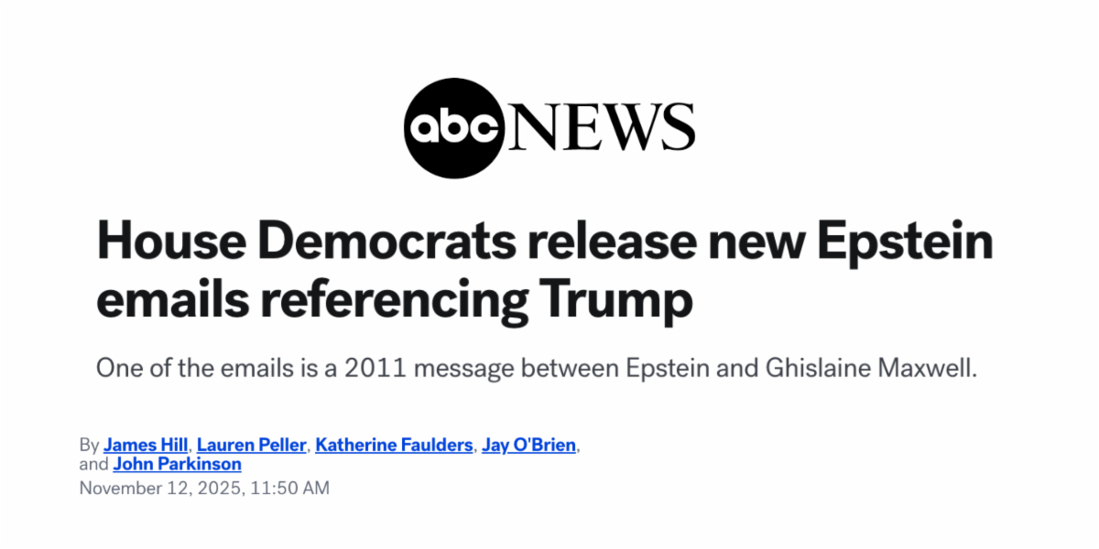Visit Katherine Faulders' author profile
Image resolution: width=1099 pixels, height=549 pixels.
(395, 446)
